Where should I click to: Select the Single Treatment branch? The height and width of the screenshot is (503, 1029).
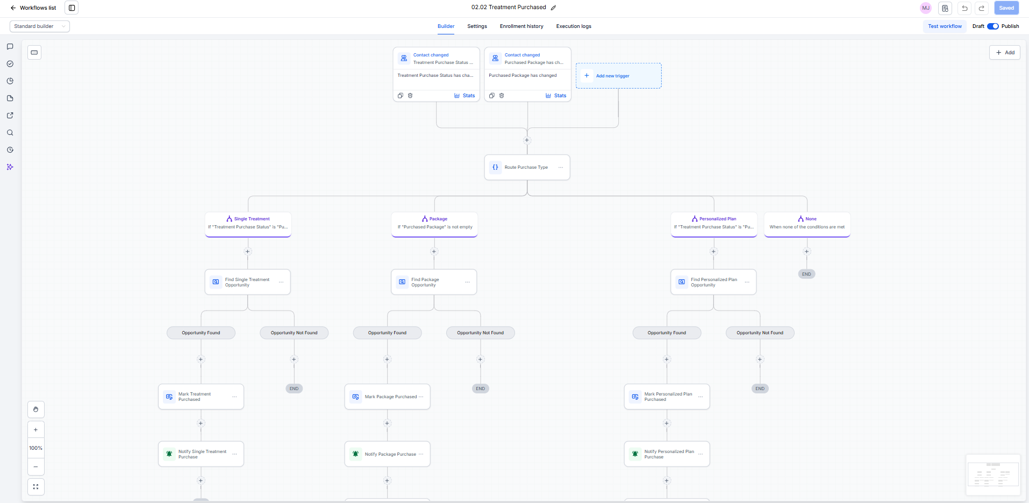click(x=248, y=224)
